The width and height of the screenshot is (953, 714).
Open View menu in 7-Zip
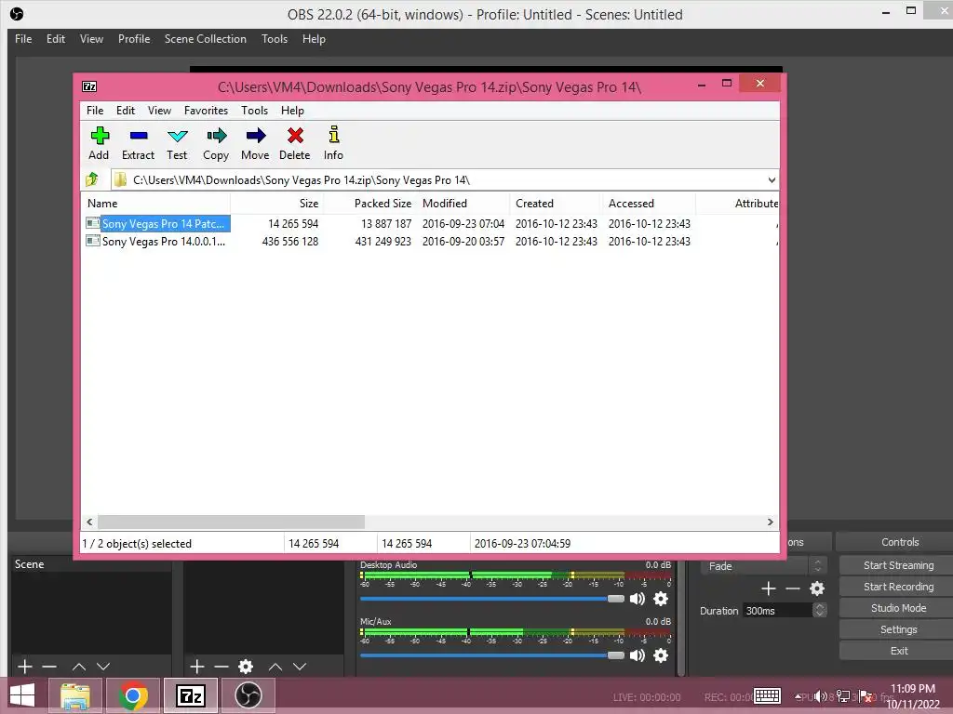(159, 111)
